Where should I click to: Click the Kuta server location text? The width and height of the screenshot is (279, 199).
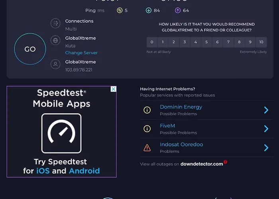coord(70,46)
